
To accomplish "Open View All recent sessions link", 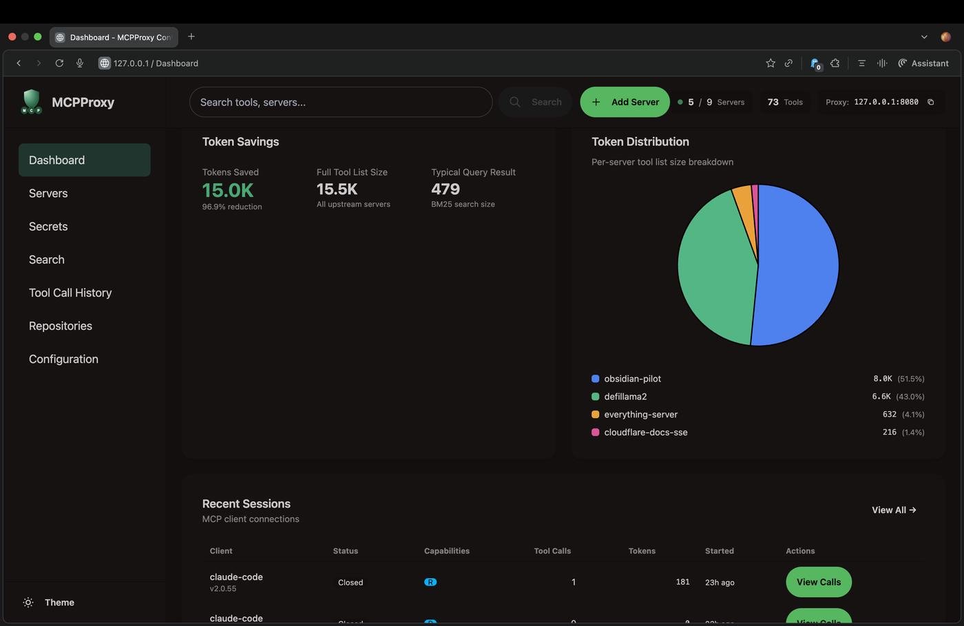I will (x=893, y=510).
